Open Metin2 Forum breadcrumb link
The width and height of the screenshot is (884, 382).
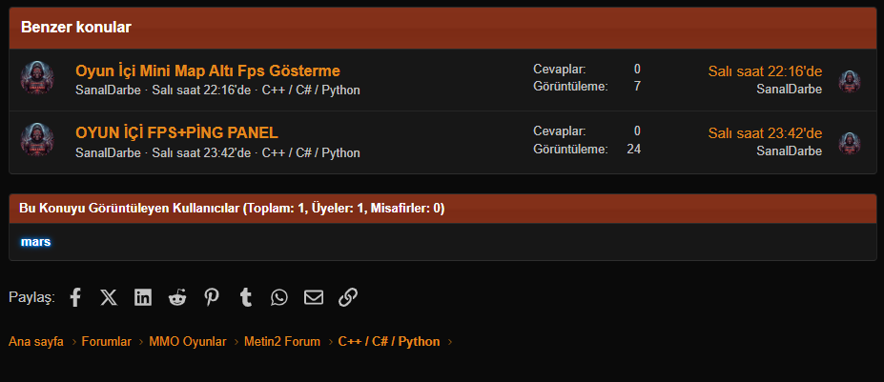[x=282, y=341]
